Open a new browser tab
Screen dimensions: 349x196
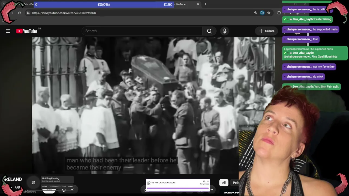[205, 4]
